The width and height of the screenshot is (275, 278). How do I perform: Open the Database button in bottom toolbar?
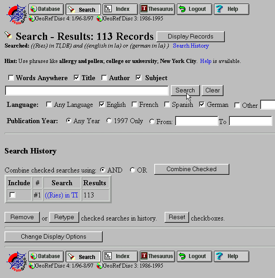pyautogui.click(x=46, y=256)
